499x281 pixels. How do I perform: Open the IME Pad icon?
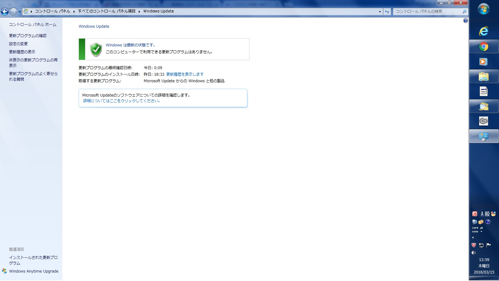point(493,214)
